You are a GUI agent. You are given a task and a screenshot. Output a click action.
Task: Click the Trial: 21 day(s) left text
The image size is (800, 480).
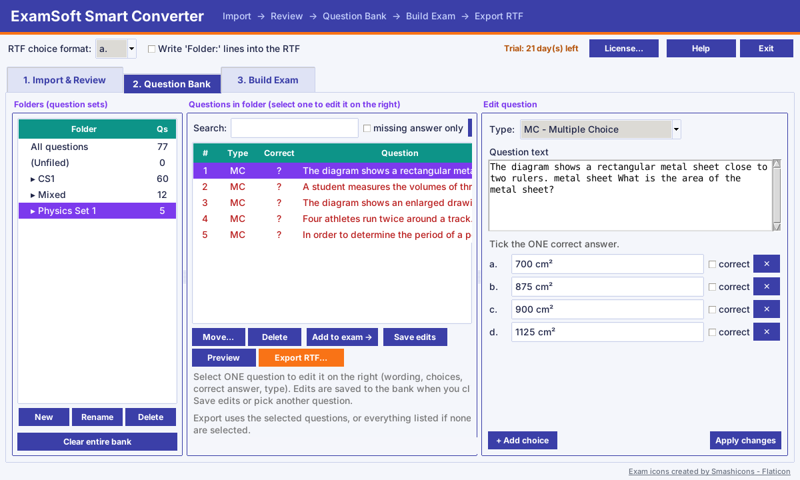[x=541, y=49]
